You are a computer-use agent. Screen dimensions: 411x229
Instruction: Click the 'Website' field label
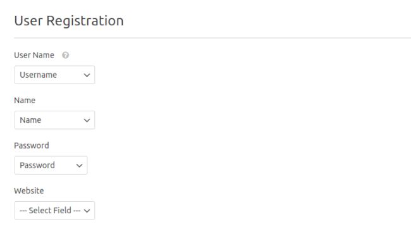tap(29, 190)
